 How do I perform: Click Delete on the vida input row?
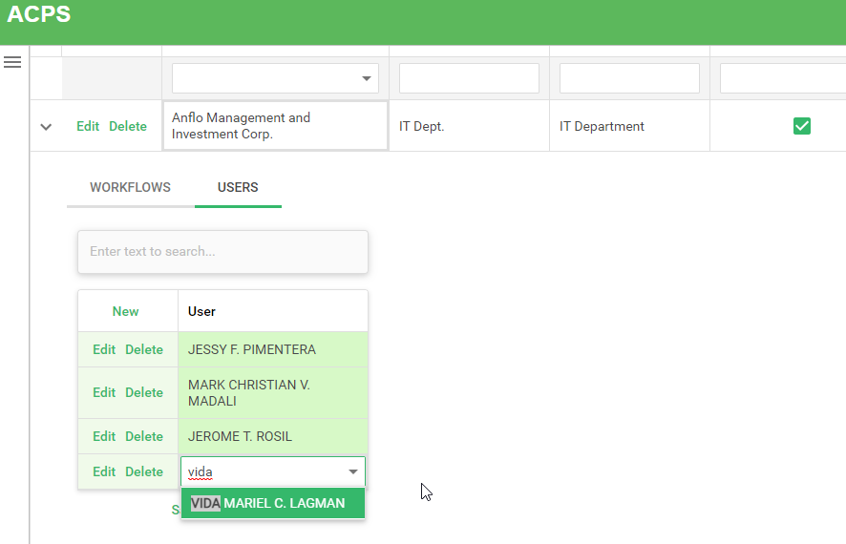[144, 471]
